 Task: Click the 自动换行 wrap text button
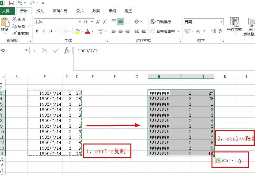point(161,22)
